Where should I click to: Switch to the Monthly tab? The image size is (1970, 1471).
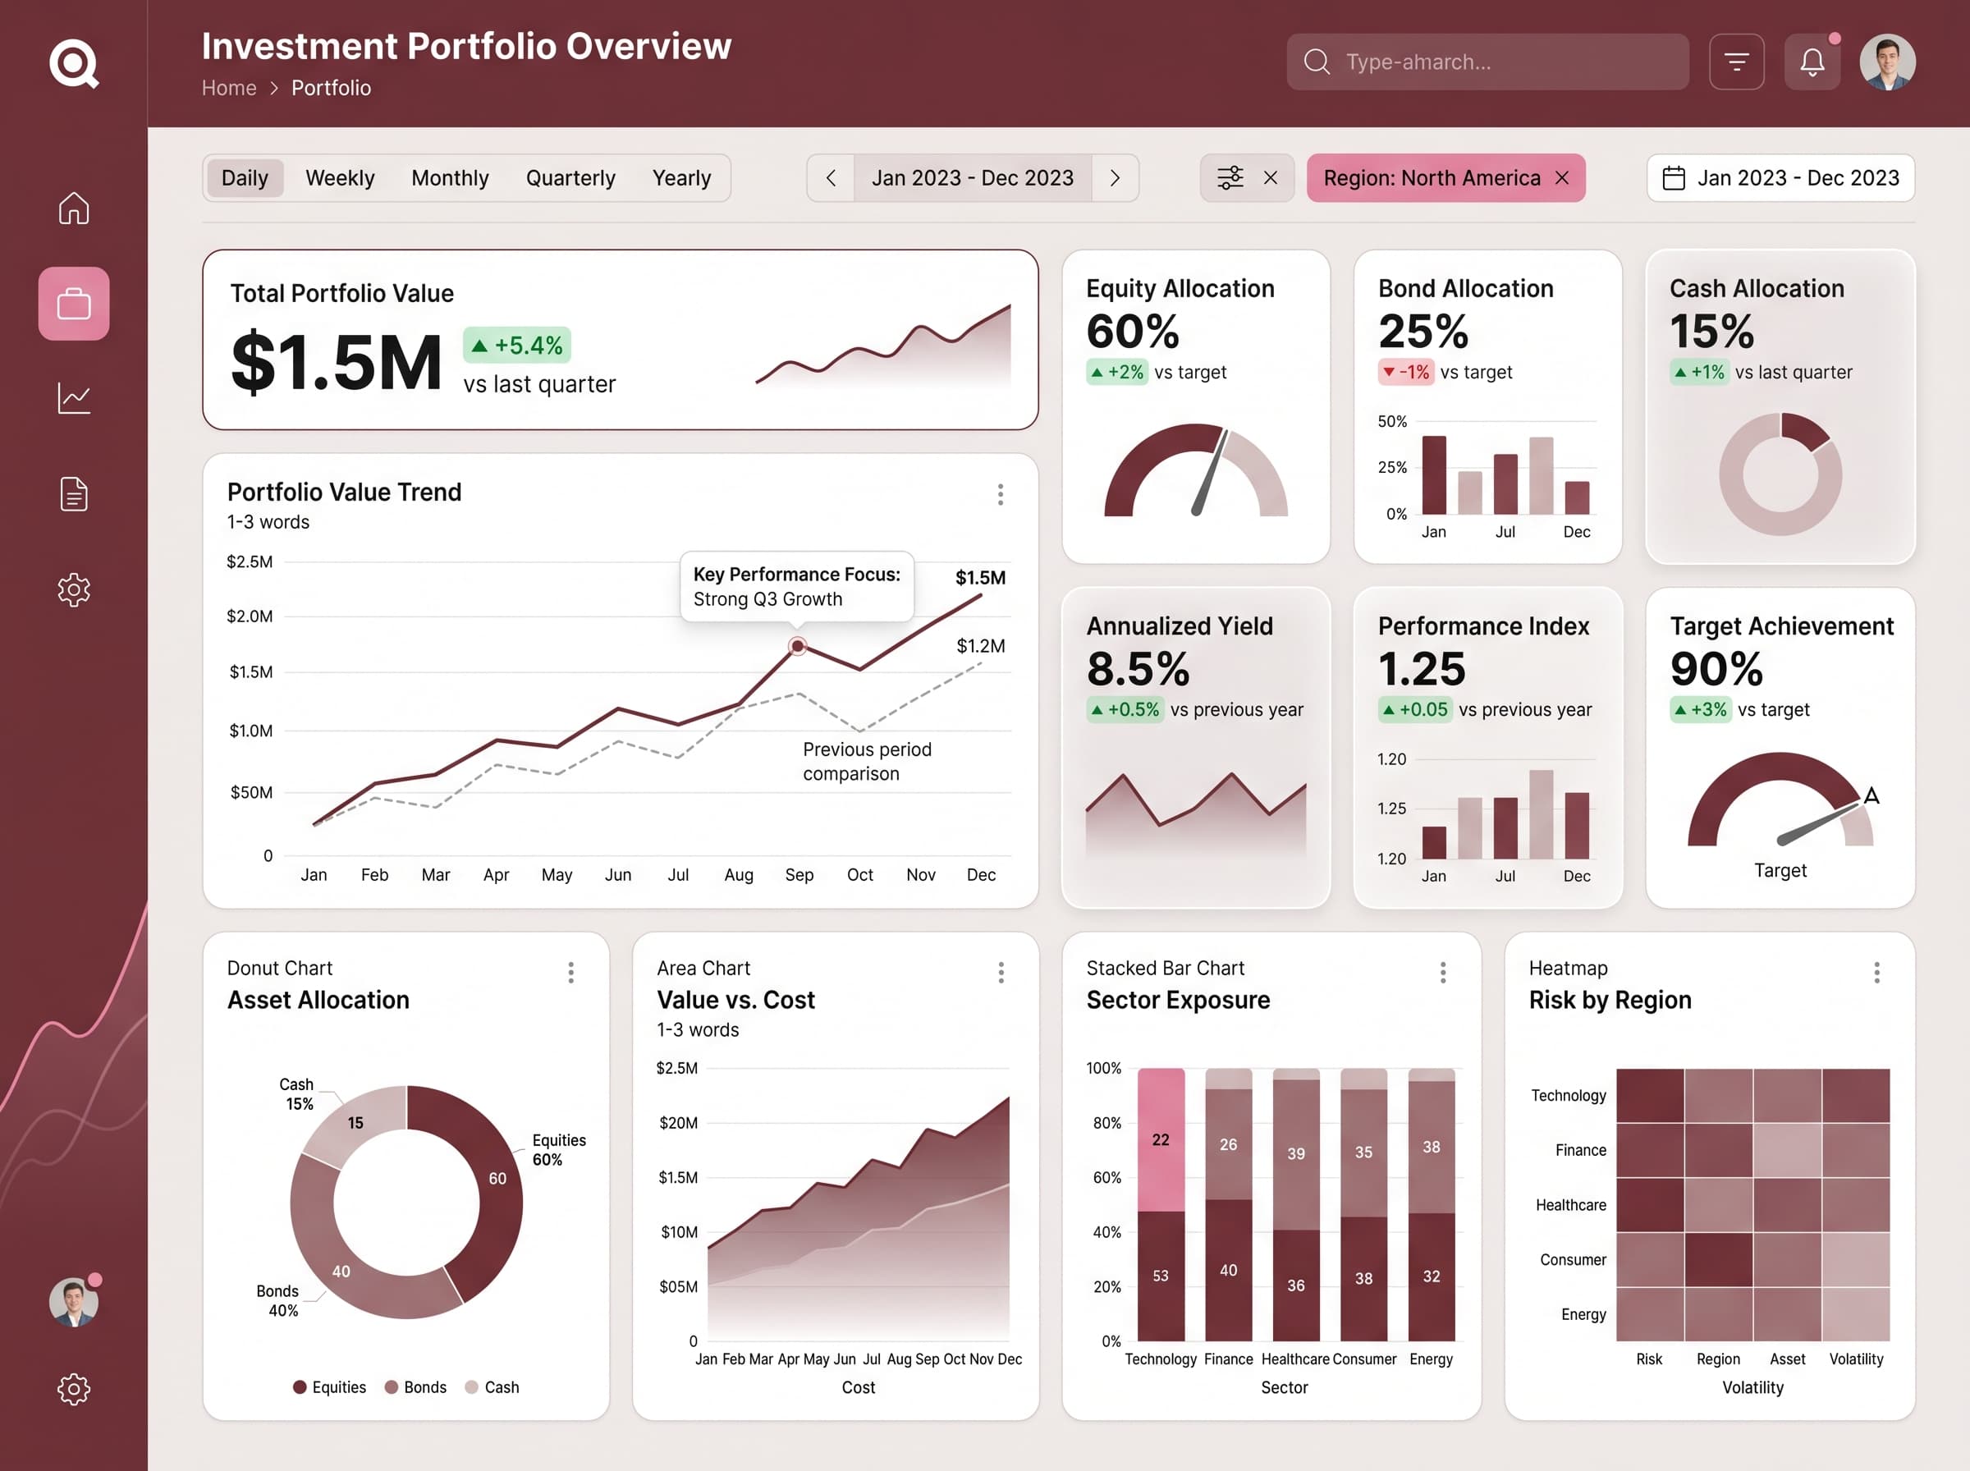[x=451, y=178]
